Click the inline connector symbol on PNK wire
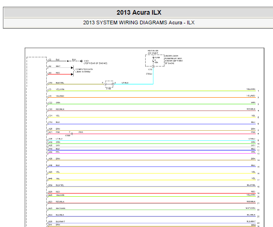 (72, 134)
